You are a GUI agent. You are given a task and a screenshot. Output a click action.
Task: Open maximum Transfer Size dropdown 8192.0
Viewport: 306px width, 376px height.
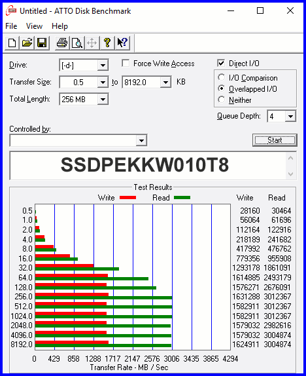(x=165, y=83)
